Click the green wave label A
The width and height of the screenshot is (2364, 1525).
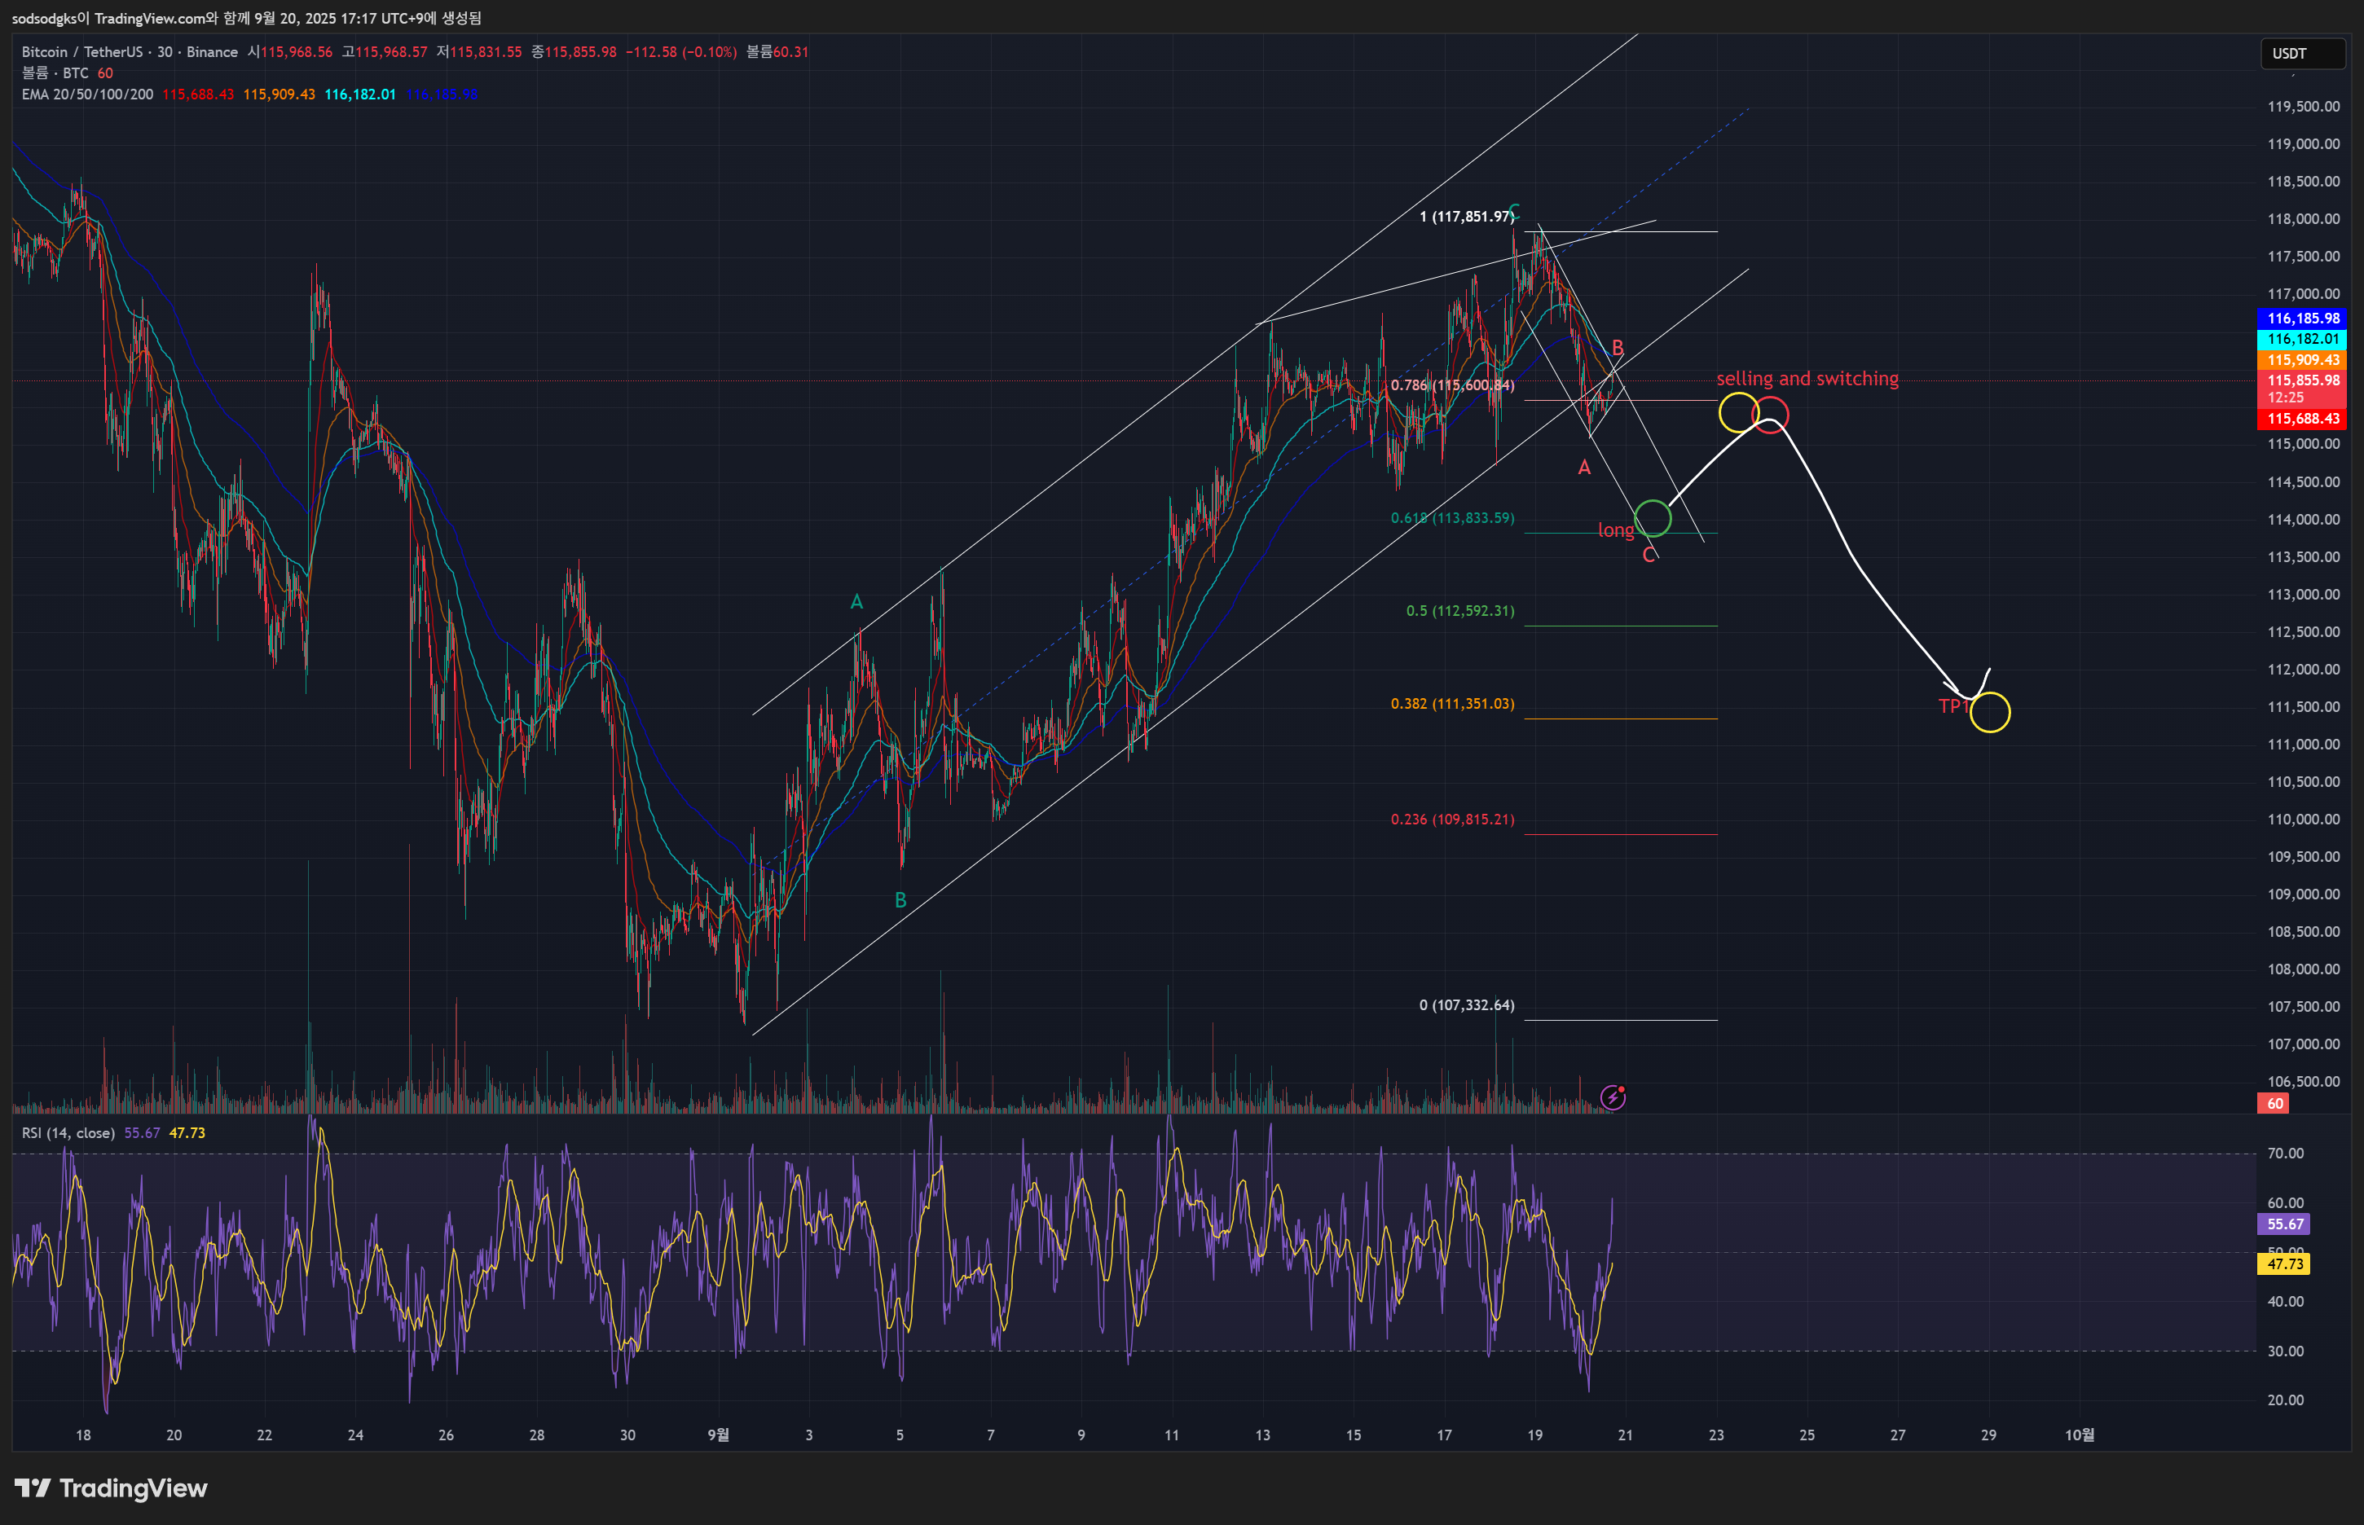tap(856, 602)
